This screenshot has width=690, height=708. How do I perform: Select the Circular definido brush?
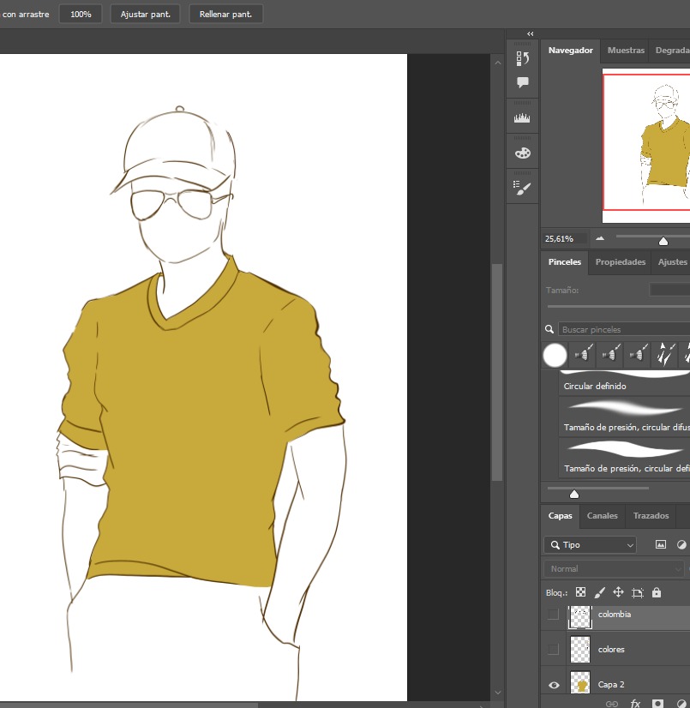pyautogui.click(x=624, y=383)
